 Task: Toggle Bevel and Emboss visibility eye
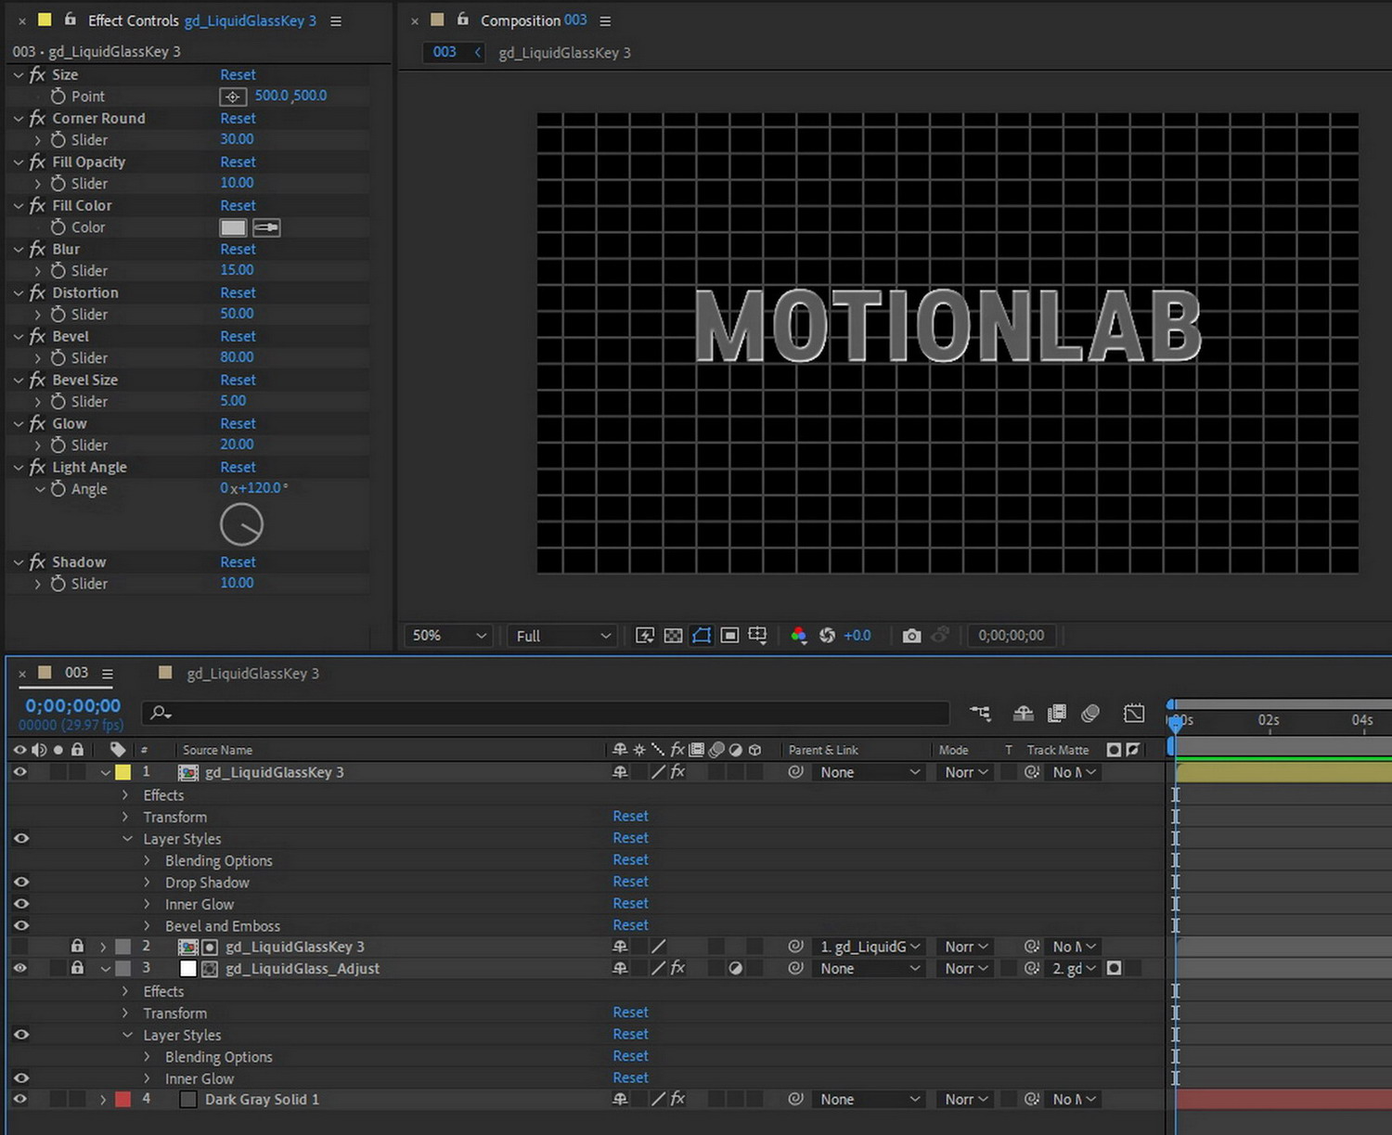[20, 926]
